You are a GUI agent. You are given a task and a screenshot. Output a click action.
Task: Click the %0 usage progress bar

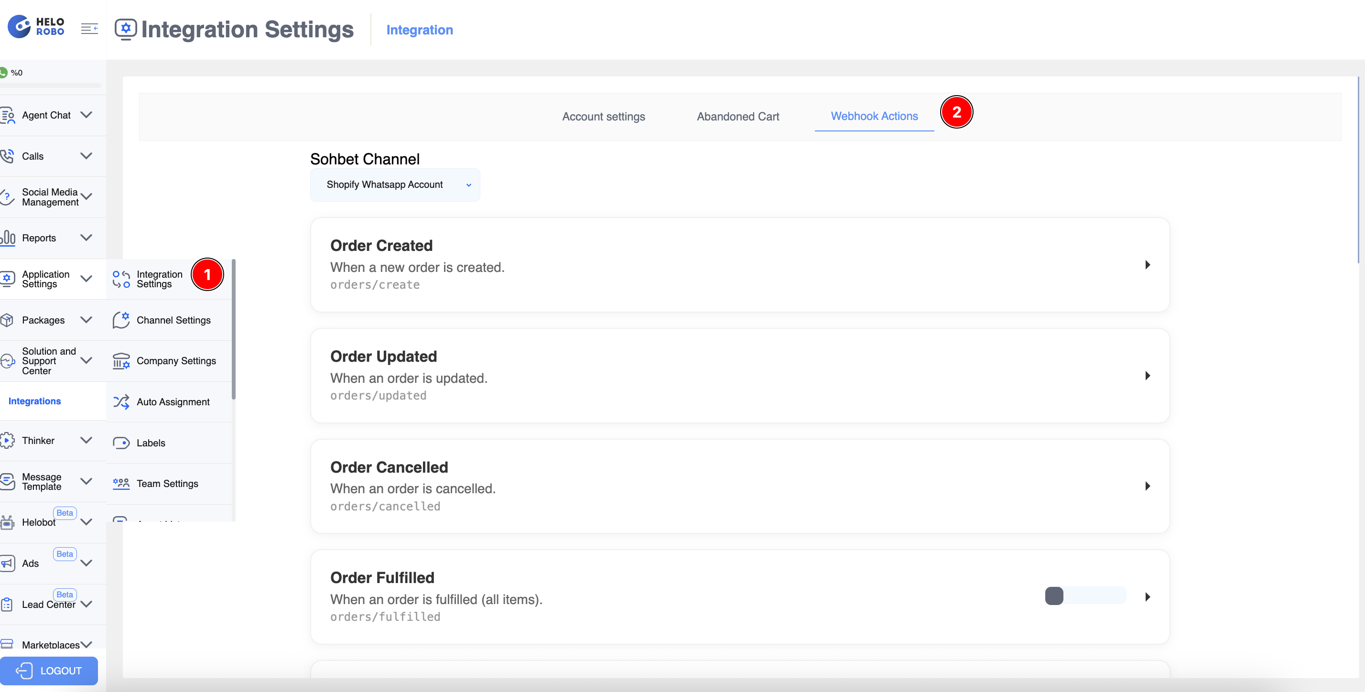(x=50, y=86)
